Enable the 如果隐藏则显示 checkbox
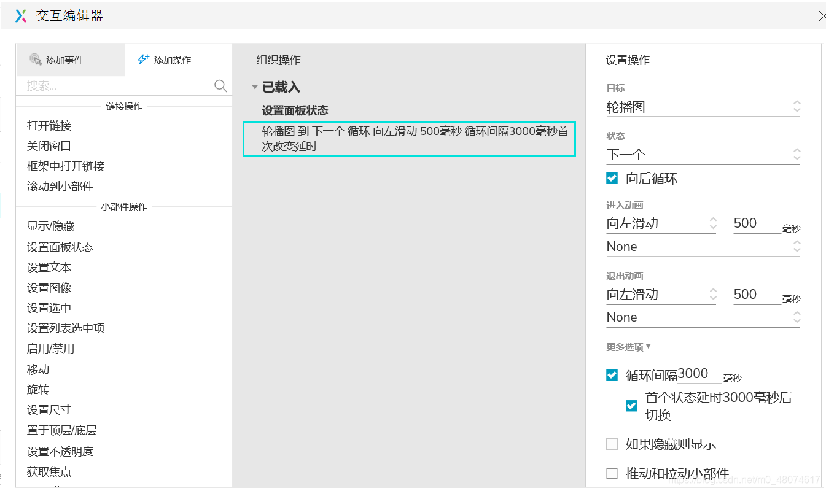 (x=612, y=444)
